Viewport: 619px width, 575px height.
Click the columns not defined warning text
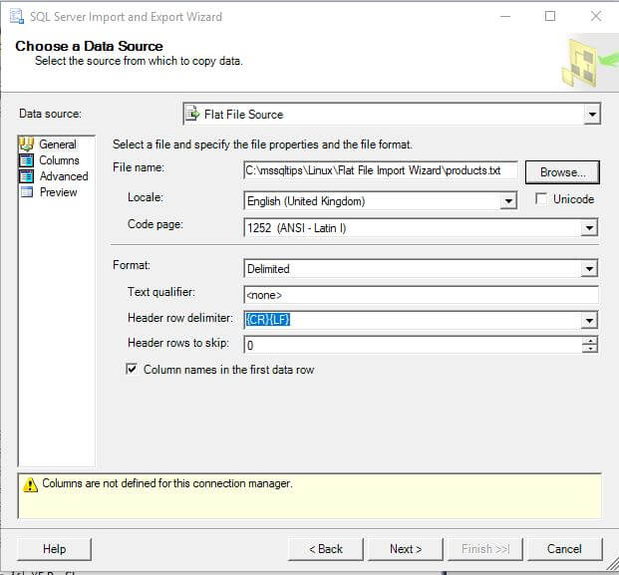pos(167,483)
